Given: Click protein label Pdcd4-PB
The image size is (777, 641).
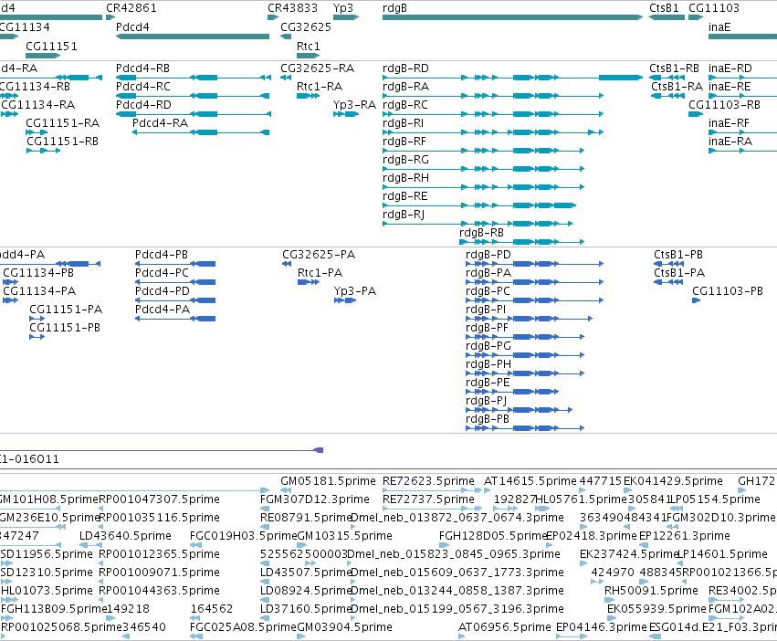Looking at the screenshot, I should 162,255.
